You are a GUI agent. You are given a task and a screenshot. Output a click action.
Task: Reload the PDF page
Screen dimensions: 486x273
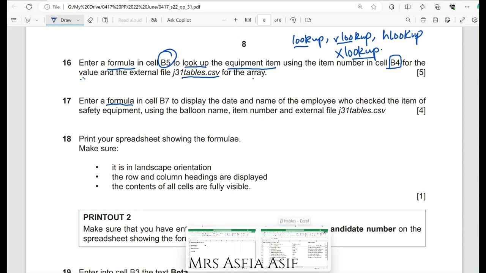(29, 7)
